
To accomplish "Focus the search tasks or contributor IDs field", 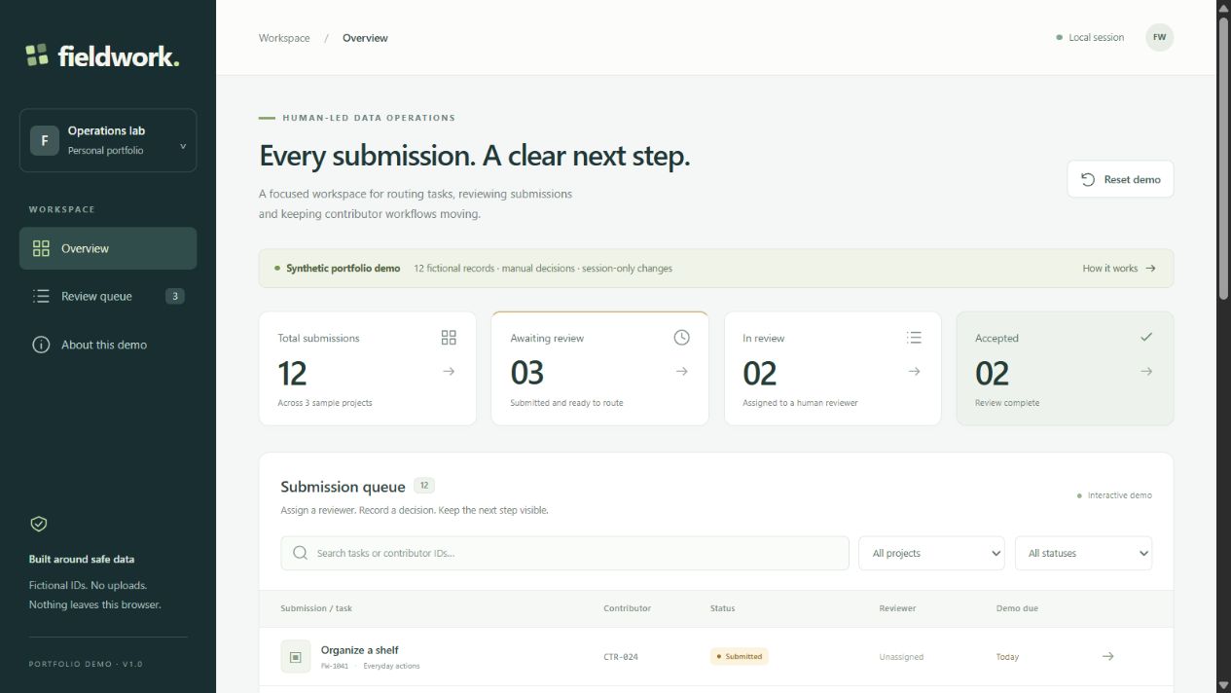I will (564, 553).
